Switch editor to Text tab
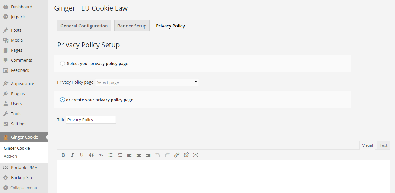Screen dimensions: 395x193 tap(383, 145)
